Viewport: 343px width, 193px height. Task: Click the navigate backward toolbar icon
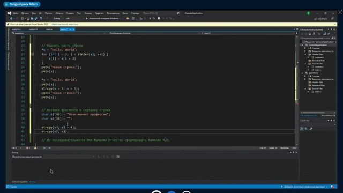(11, 19)
